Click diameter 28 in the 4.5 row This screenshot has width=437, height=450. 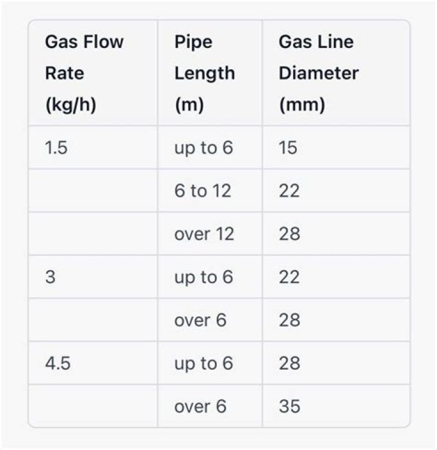tap(290, 363)
